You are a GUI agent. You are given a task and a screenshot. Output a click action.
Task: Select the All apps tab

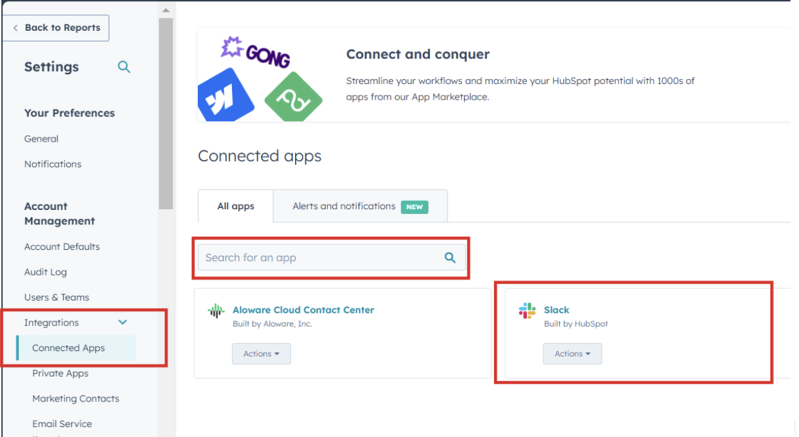click(x=236, y=207)
